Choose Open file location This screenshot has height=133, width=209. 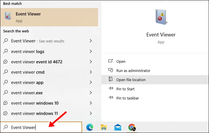pos(131,80)
